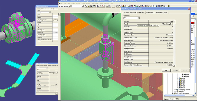Click the arrow Select tool at the left of the graphic view
This screenshot has width=197, height=101.
click(59, 15)
